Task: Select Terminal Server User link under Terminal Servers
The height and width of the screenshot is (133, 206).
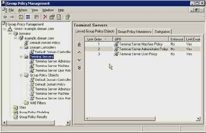Action: 53,71
